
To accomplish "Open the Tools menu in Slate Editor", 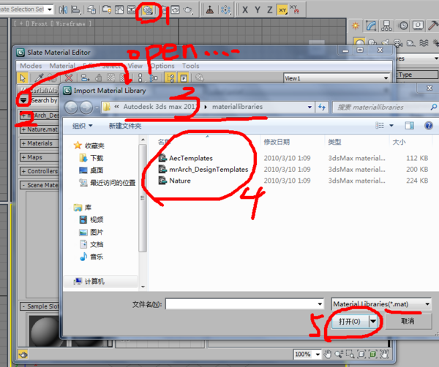I will [x=191, y=66].
